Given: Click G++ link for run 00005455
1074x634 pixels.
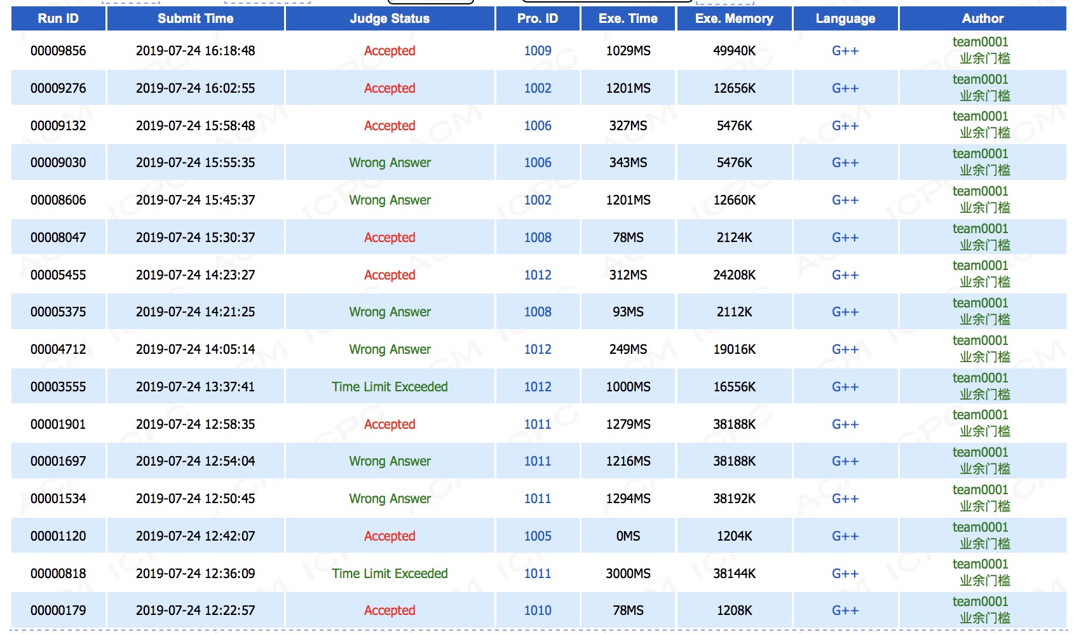Looking at the screenshot, I should point(845,275).
